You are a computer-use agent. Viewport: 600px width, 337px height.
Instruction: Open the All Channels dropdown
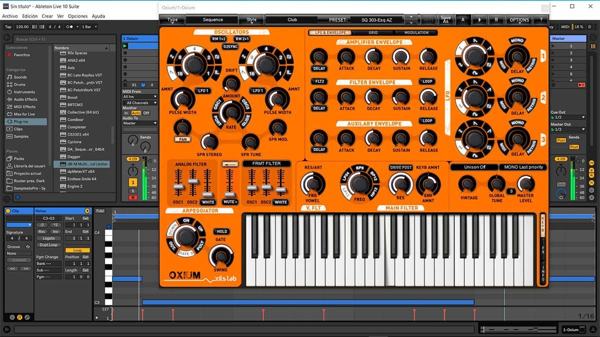pyautogui.click(x=140, y=103)
